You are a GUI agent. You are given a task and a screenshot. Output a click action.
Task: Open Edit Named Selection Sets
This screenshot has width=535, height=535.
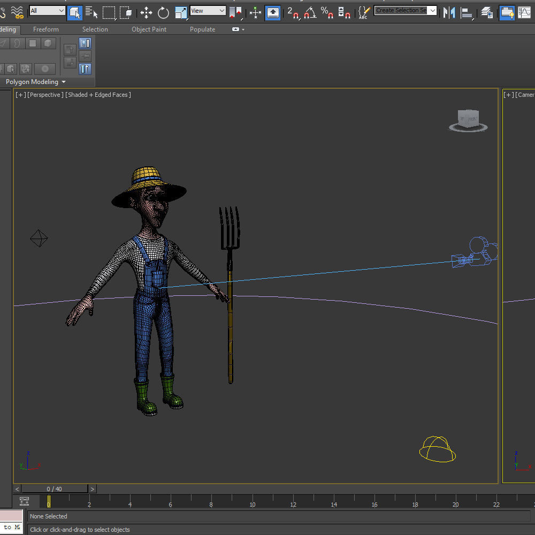pyautogui.click(x=364, y=13)
